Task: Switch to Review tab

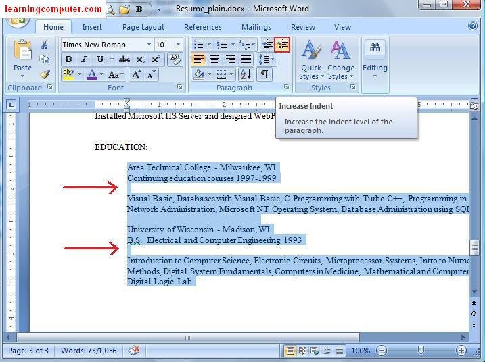Action: click(x=303, y=27)
